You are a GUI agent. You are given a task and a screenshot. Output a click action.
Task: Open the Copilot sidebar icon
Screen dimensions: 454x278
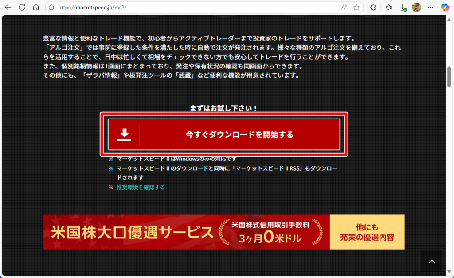(x=445, y=8)
